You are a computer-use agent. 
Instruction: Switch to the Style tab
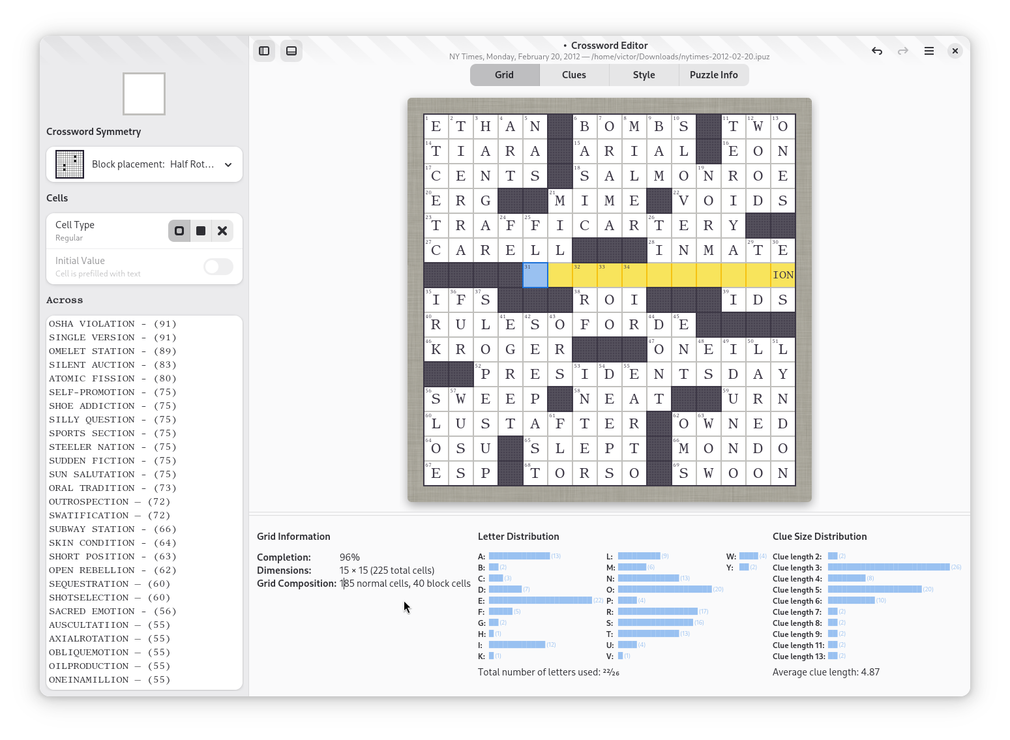644,75
